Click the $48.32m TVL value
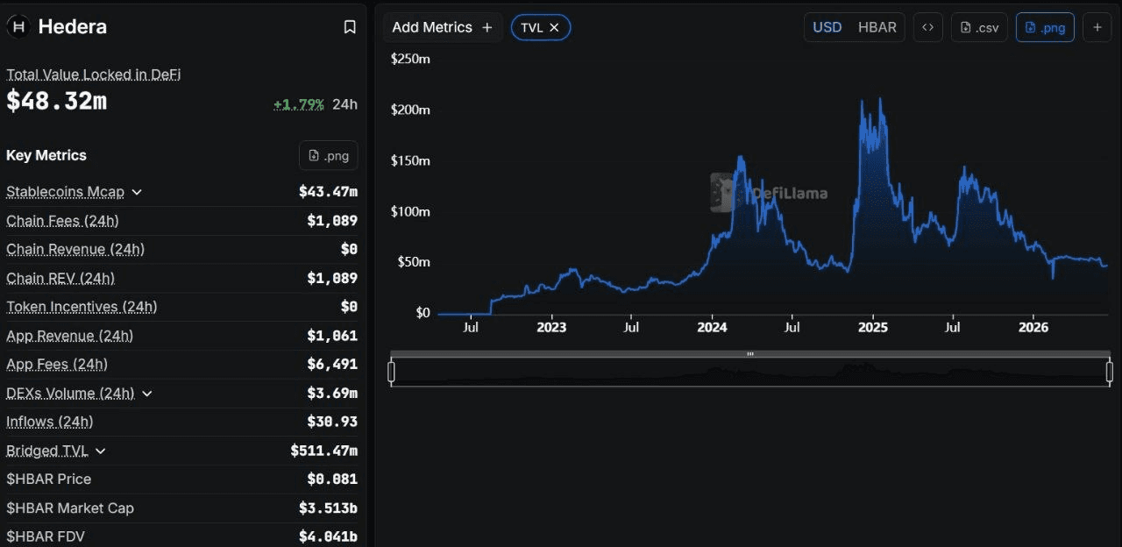The image size is (1122, 547). tap(56, 101)
